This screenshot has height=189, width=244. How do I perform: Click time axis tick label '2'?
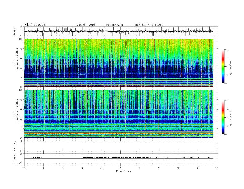(x=63, y=168)
